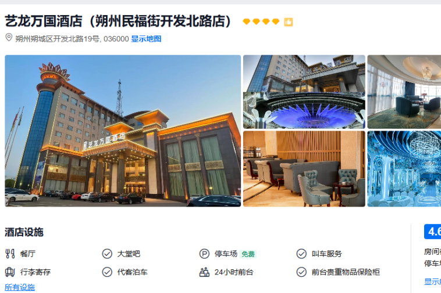Click the green 免费 parking tag
Image resolution: width=441 pixels, height=293 pixels.
coord(248,254)
